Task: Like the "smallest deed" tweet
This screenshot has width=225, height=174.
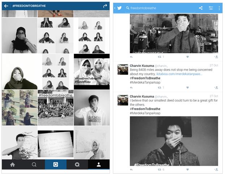Action: (x=187, y=169)
